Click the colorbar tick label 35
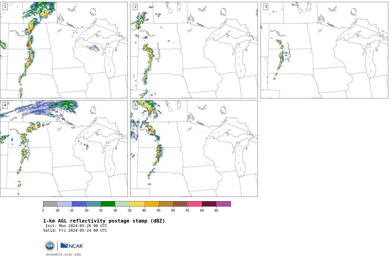The image size is (391, 258). 130,210
